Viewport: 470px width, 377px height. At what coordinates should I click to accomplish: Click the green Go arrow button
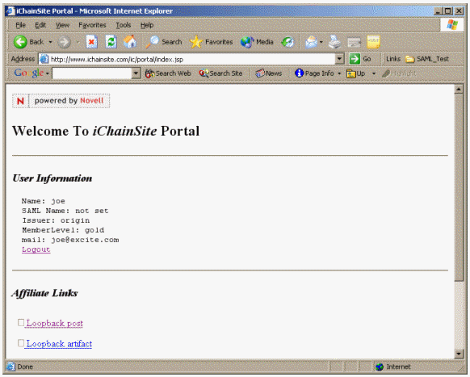[355, 59]
